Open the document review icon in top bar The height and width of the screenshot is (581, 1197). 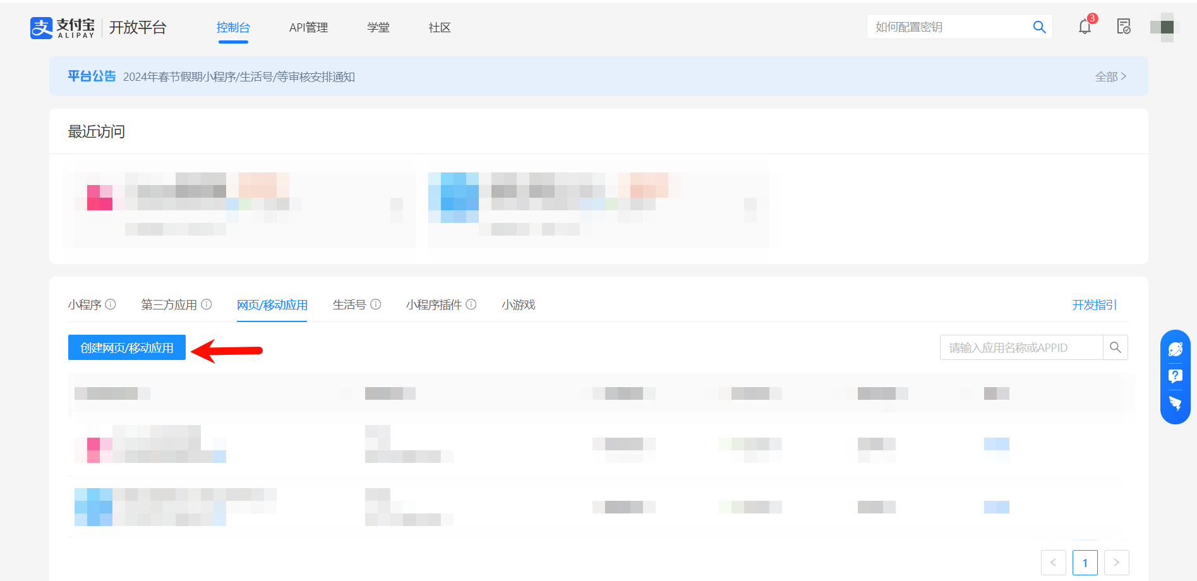pos(1124,27)
